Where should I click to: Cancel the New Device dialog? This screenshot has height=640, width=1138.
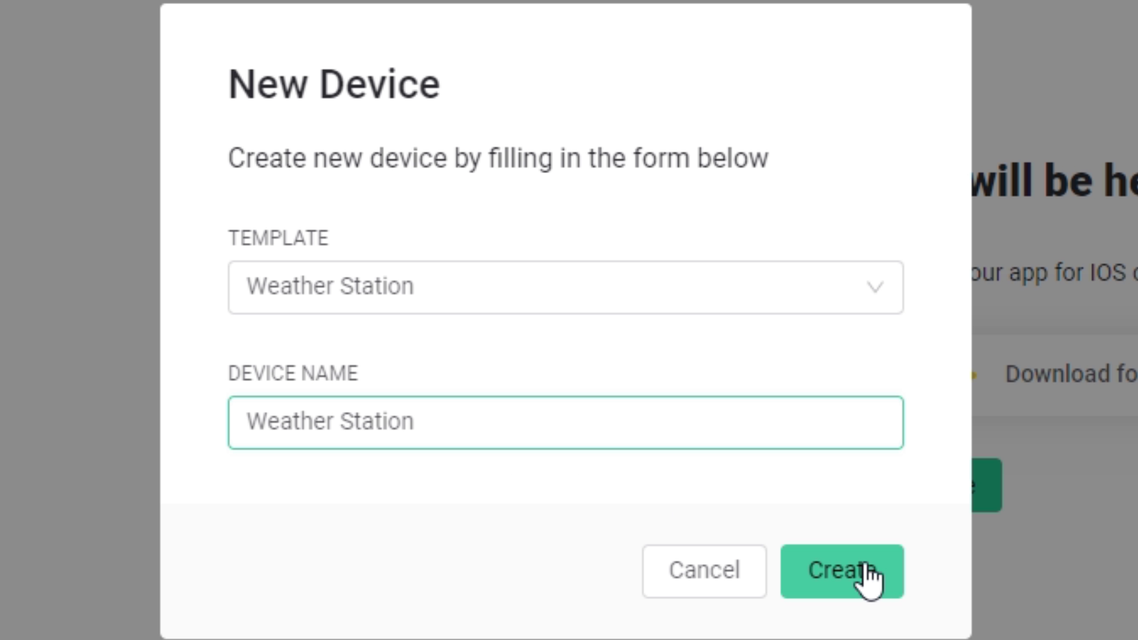tap(704, 571)
